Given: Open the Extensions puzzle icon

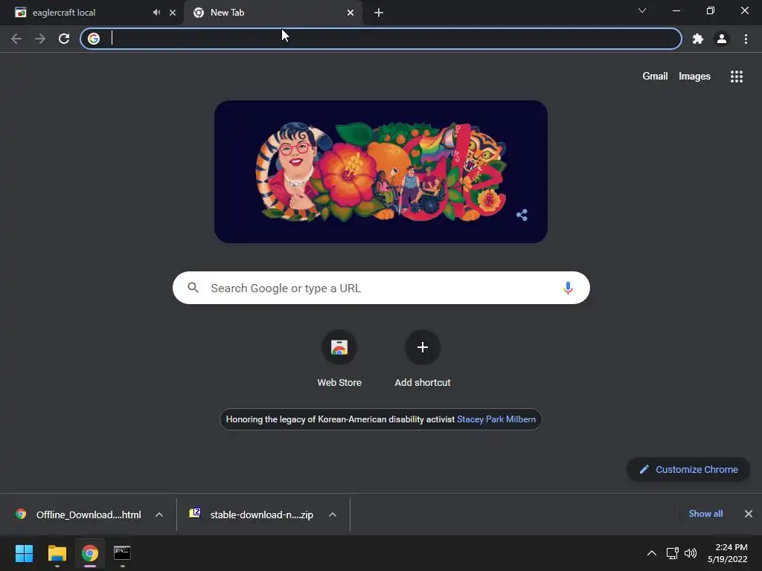Looking at the screenshot, I should (698, 39).
